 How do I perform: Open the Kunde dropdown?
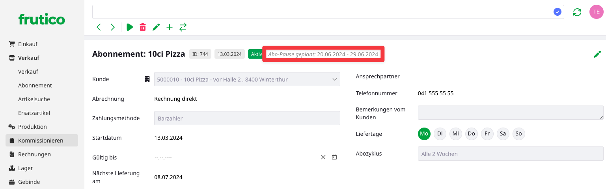tap(247, 79)
